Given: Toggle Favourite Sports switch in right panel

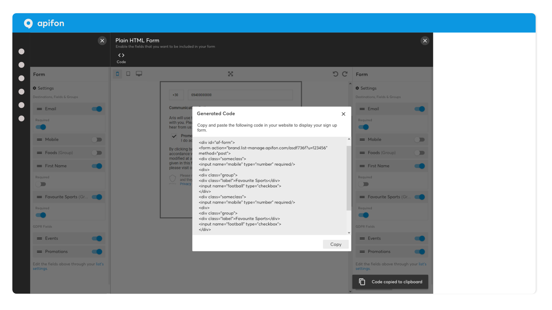Looking at the screenshot, I should tap(420, 197).
